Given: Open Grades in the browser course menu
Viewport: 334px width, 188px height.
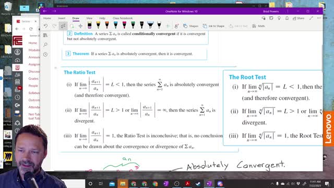Looking at the screenshot, I should (x=33, y=79).
